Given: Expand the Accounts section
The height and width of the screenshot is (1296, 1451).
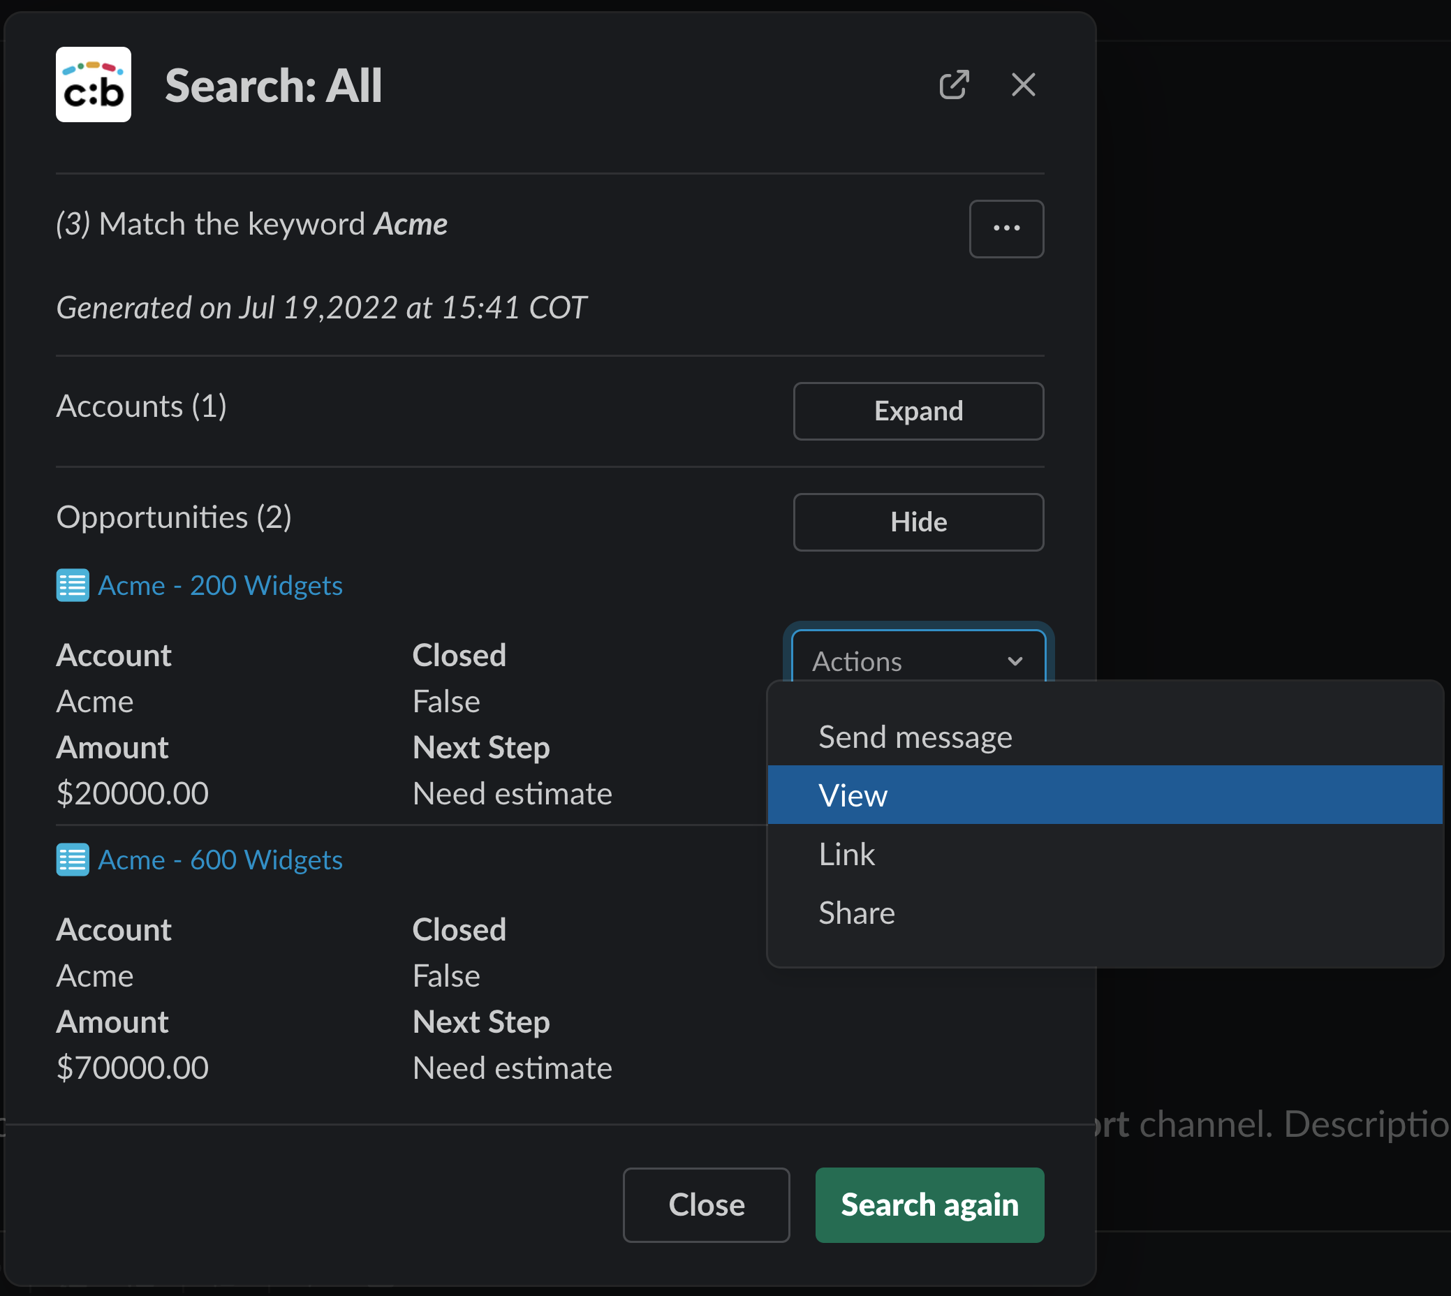Looking at the screenshot, I should [x=918, y=411].
